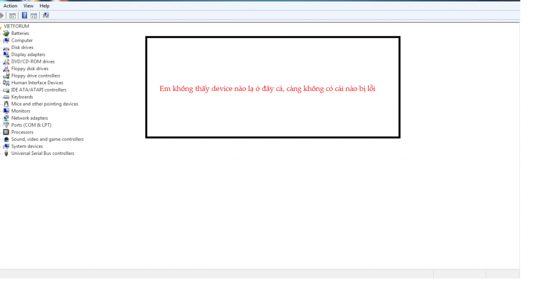Toggle the Show/Hide Action Pane button

[34, 15]
